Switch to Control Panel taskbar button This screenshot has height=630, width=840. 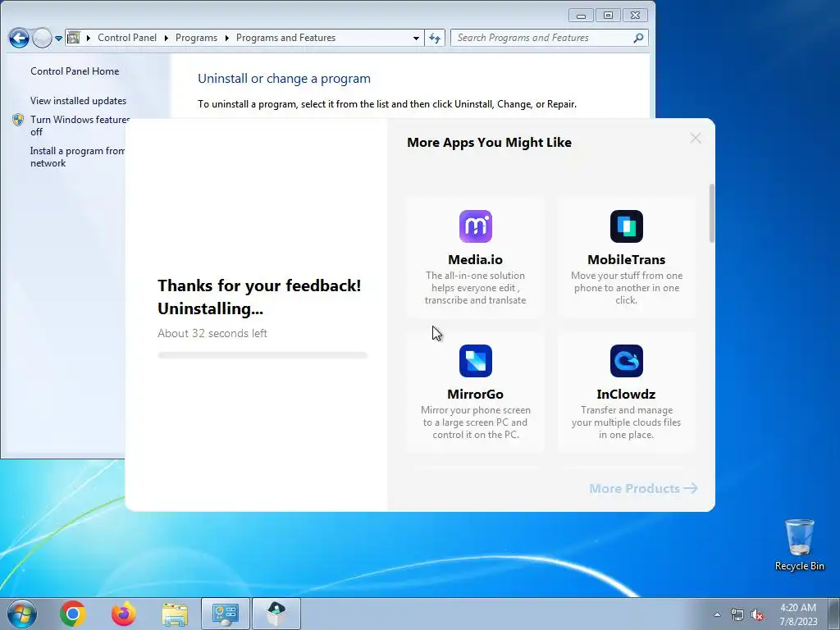click(226, 614)
